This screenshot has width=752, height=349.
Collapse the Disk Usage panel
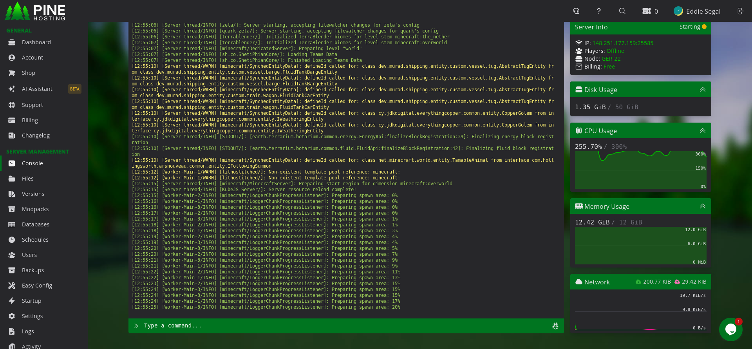[703, 90]
